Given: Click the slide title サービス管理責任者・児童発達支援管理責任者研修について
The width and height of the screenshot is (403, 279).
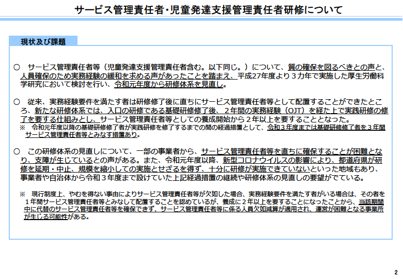Looking at the screenshot, I should 208,10.
